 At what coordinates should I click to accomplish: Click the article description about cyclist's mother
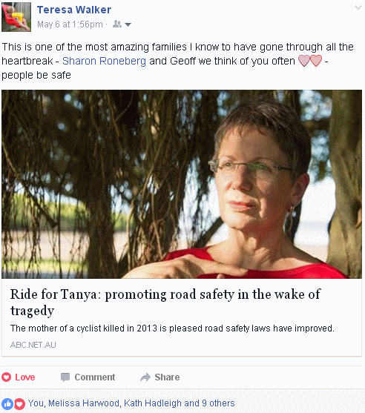point(172,328)
